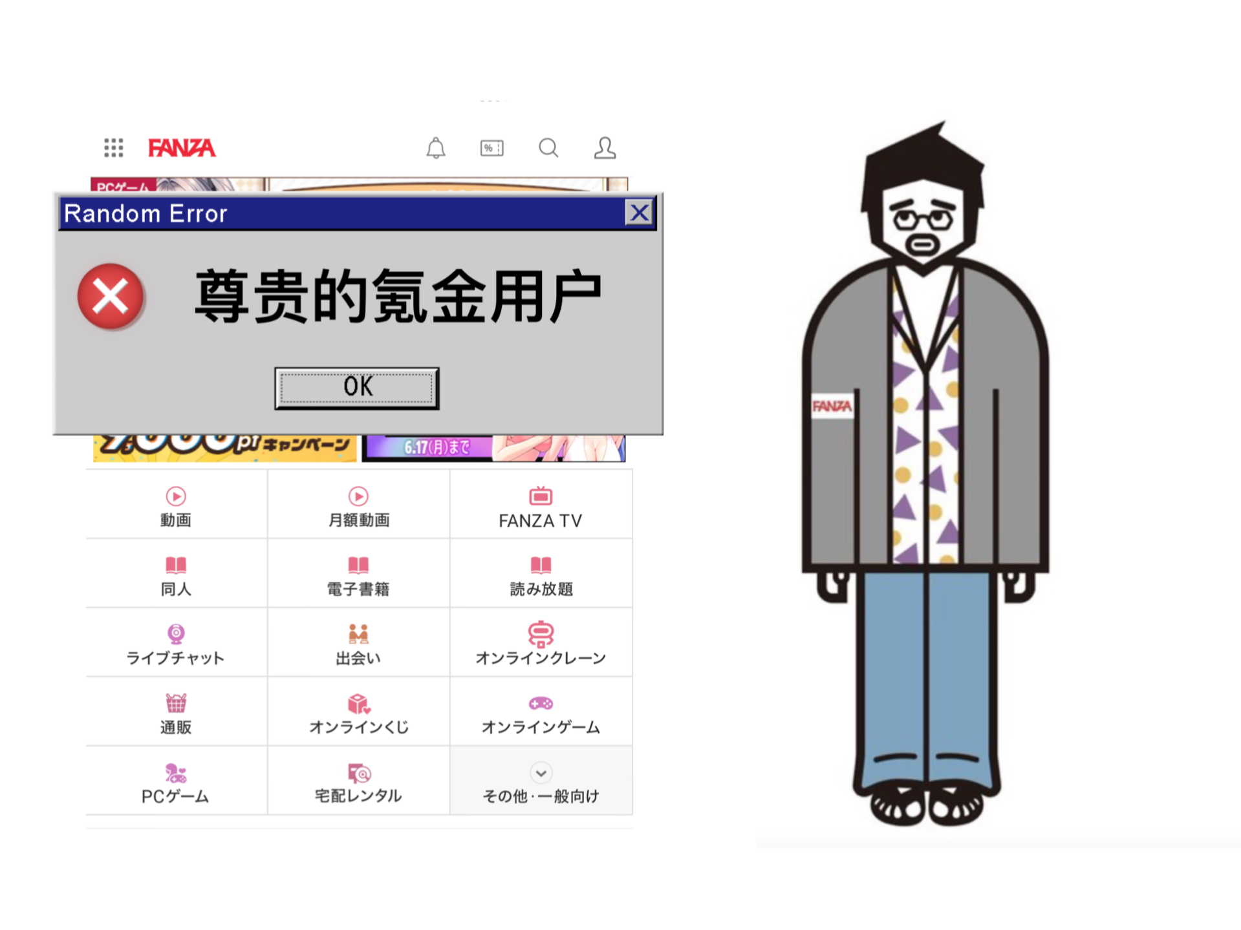Open the PCゲーム text link
This screenshot has height=930, width=1241.
175,797
